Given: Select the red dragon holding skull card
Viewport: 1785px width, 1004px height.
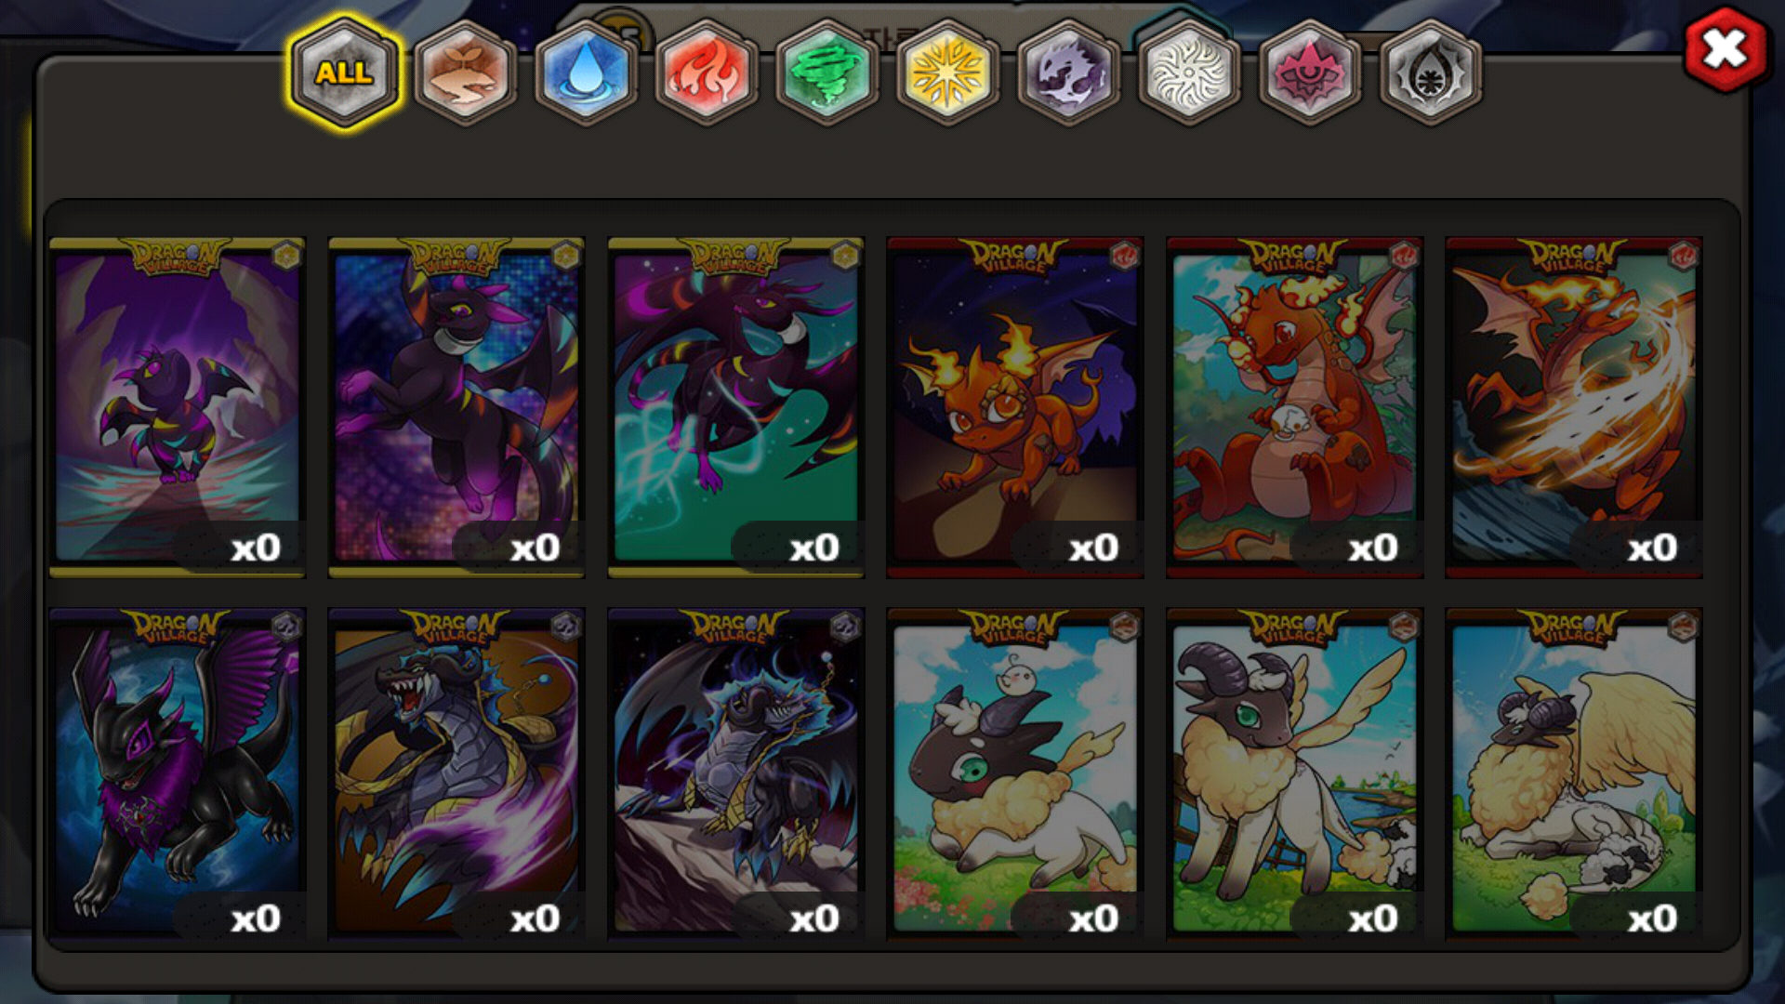Looking at the screenshot, I should [1295, 407].
